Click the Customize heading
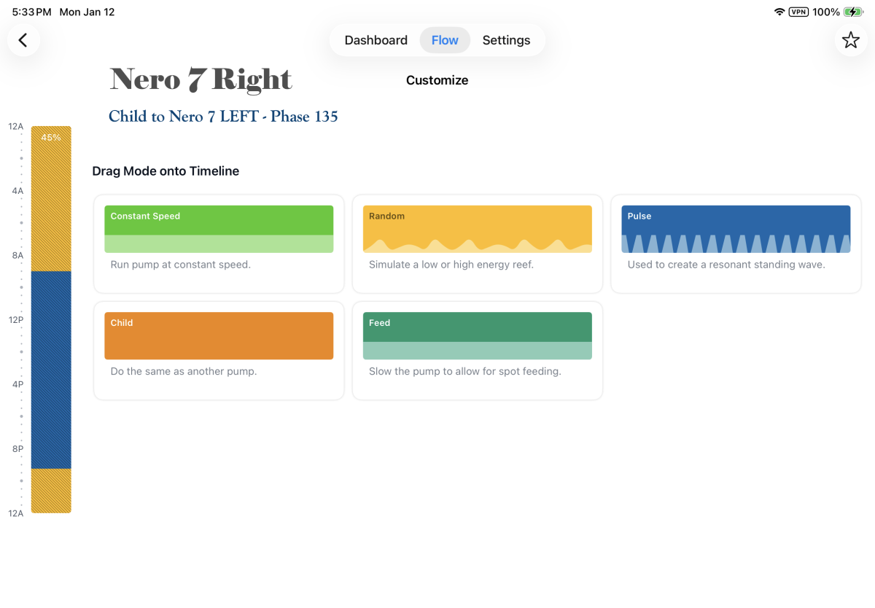The image size is (875, 608). pyautogui.click(x=437, y=80)
